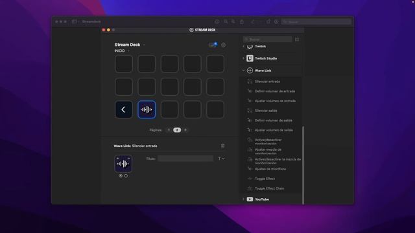Toggle actions list view icon beside search
Screen dimensions: 415x233
(x=297, y=39)
